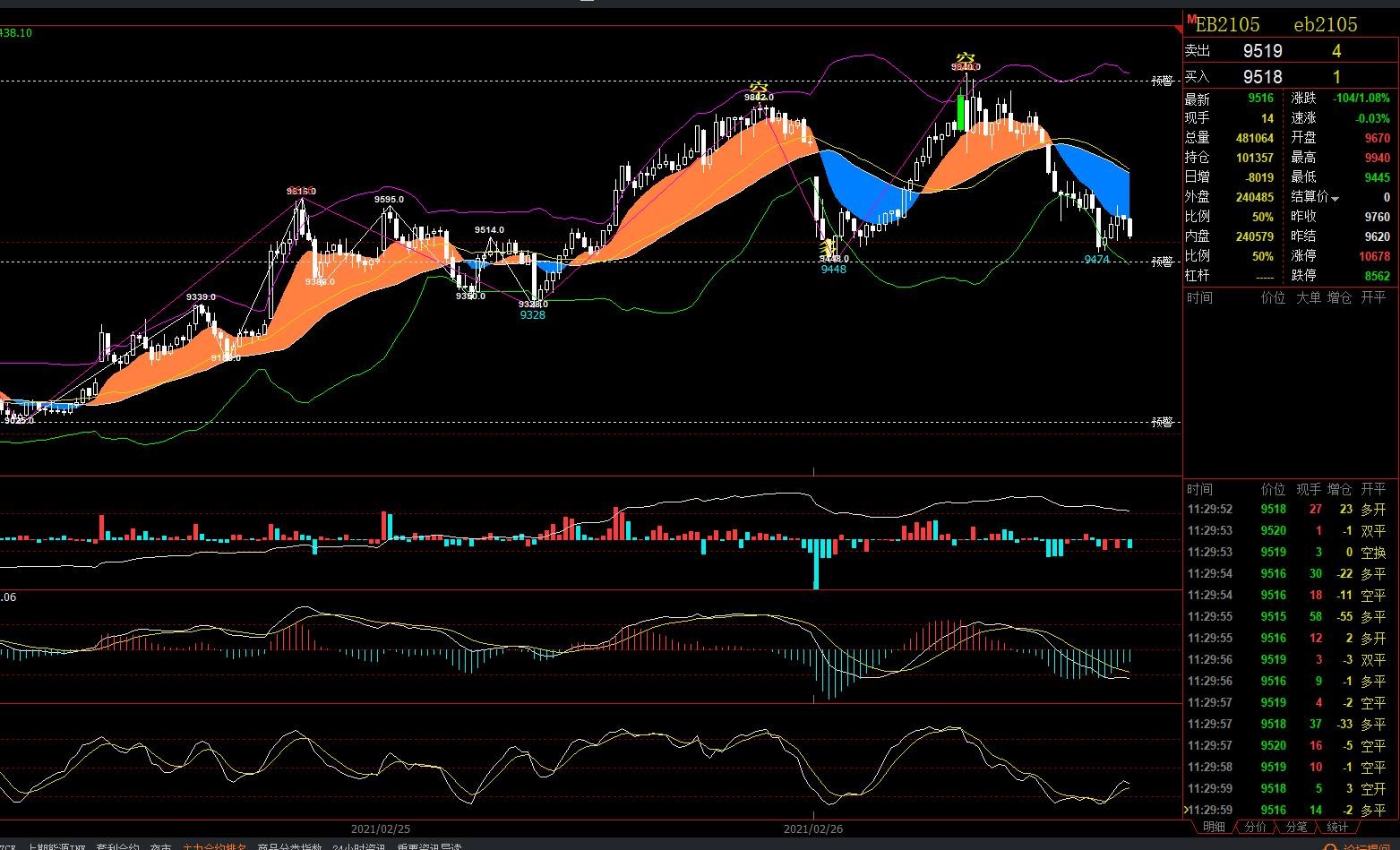Click the 空 signal marker above 9840.0
Viewport: 1400px width, 850px height.
(965, 59)
